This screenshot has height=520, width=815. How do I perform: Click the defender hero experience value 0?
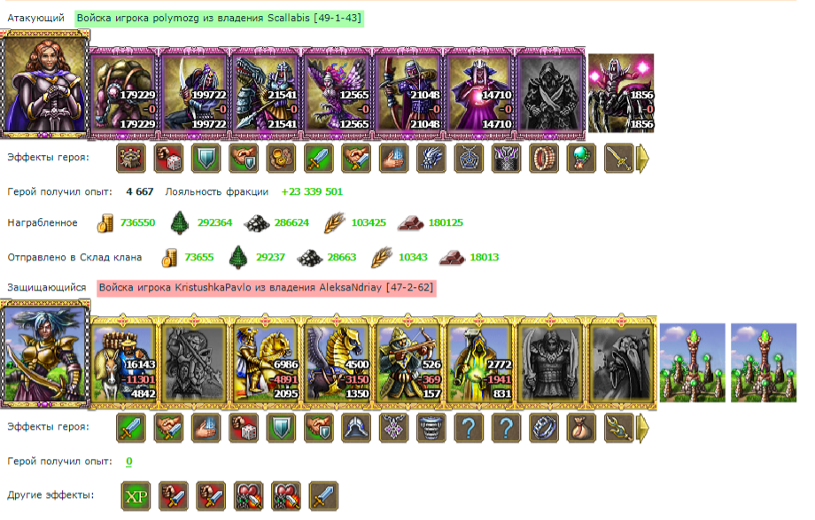pyautogui.click(x=129, y=462)
